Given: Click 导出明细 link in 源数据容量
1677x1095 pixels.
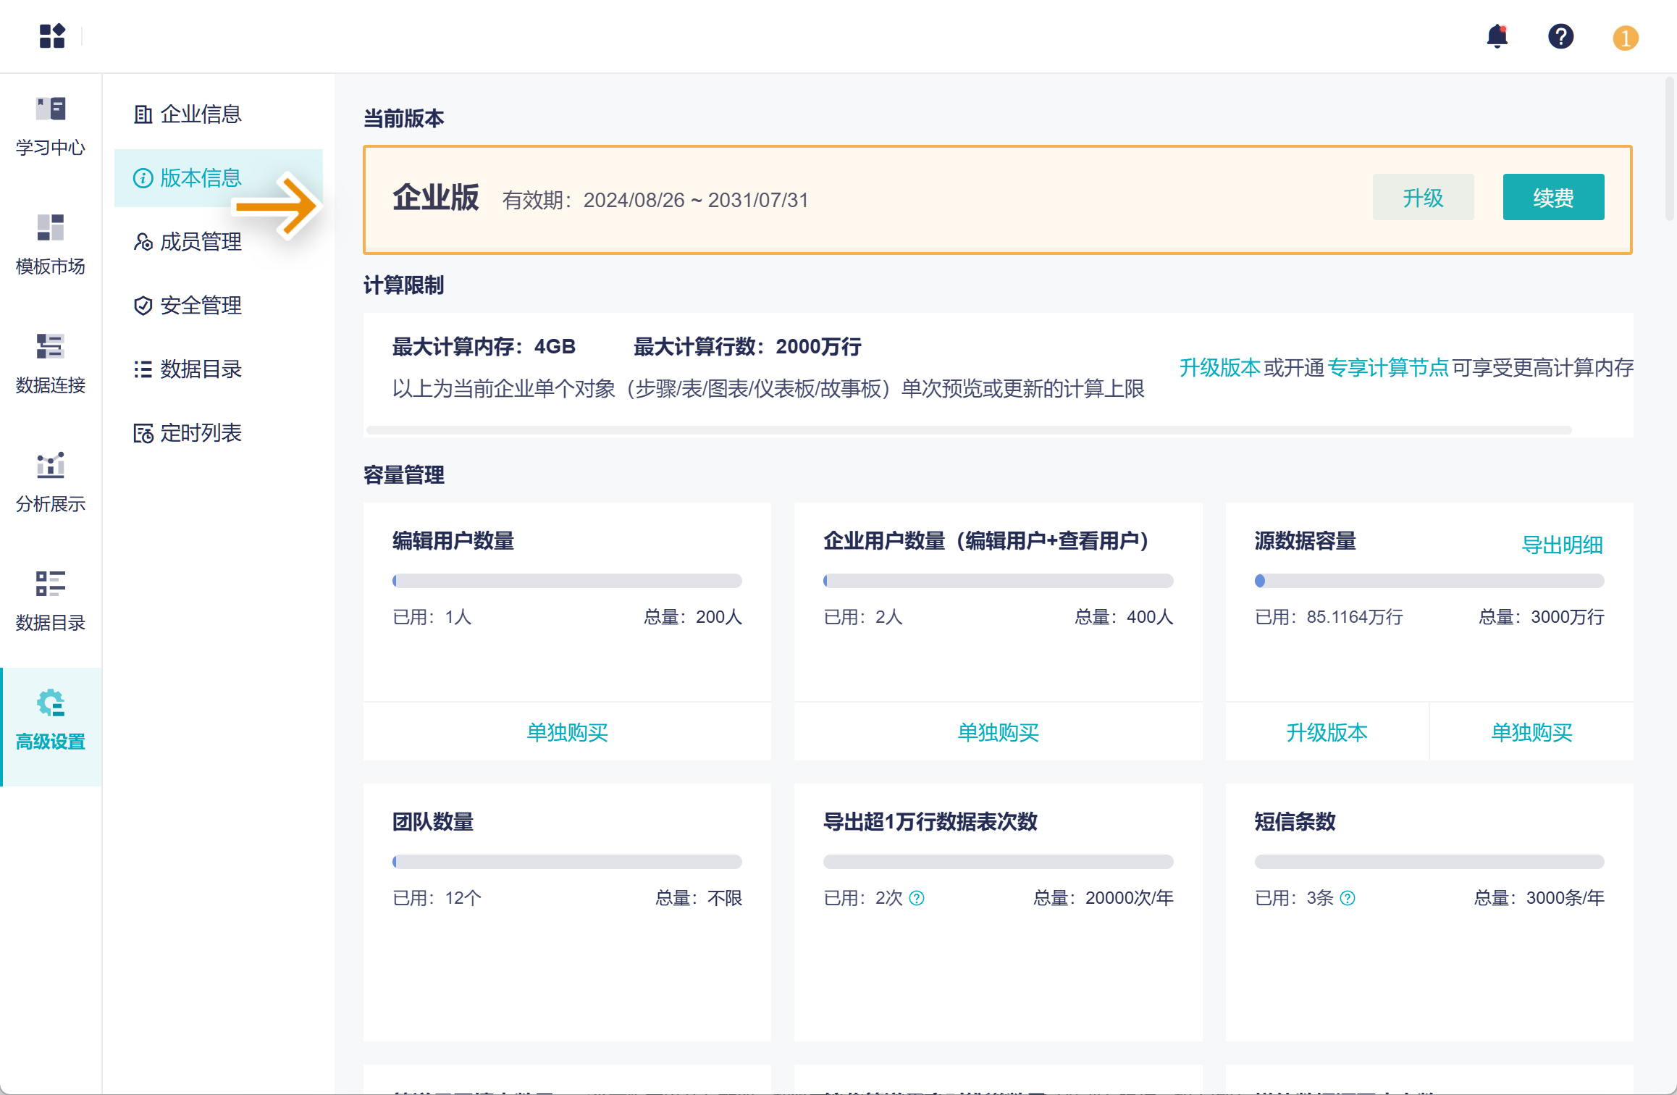Looking at the screenshot, I should 1562,545.
